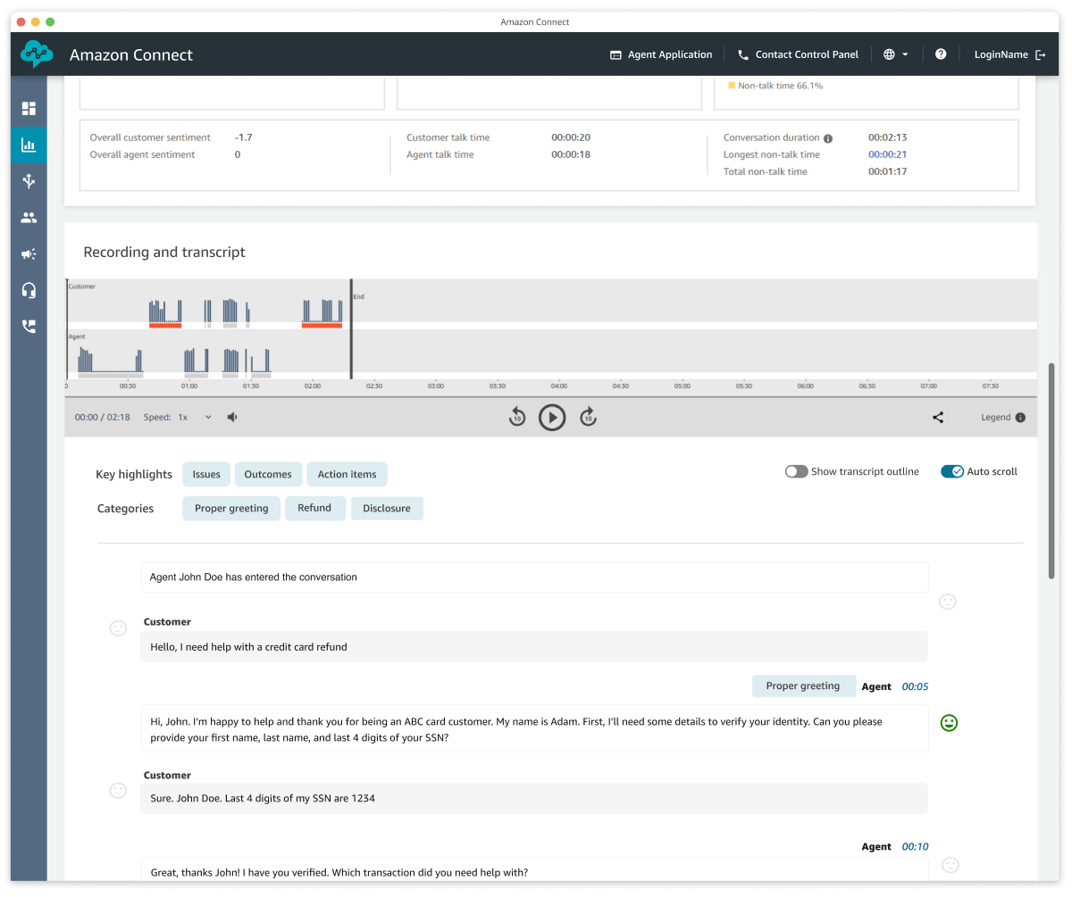1072x897 pixels.
Task: Play the call recording
Action: click(552, 417)
